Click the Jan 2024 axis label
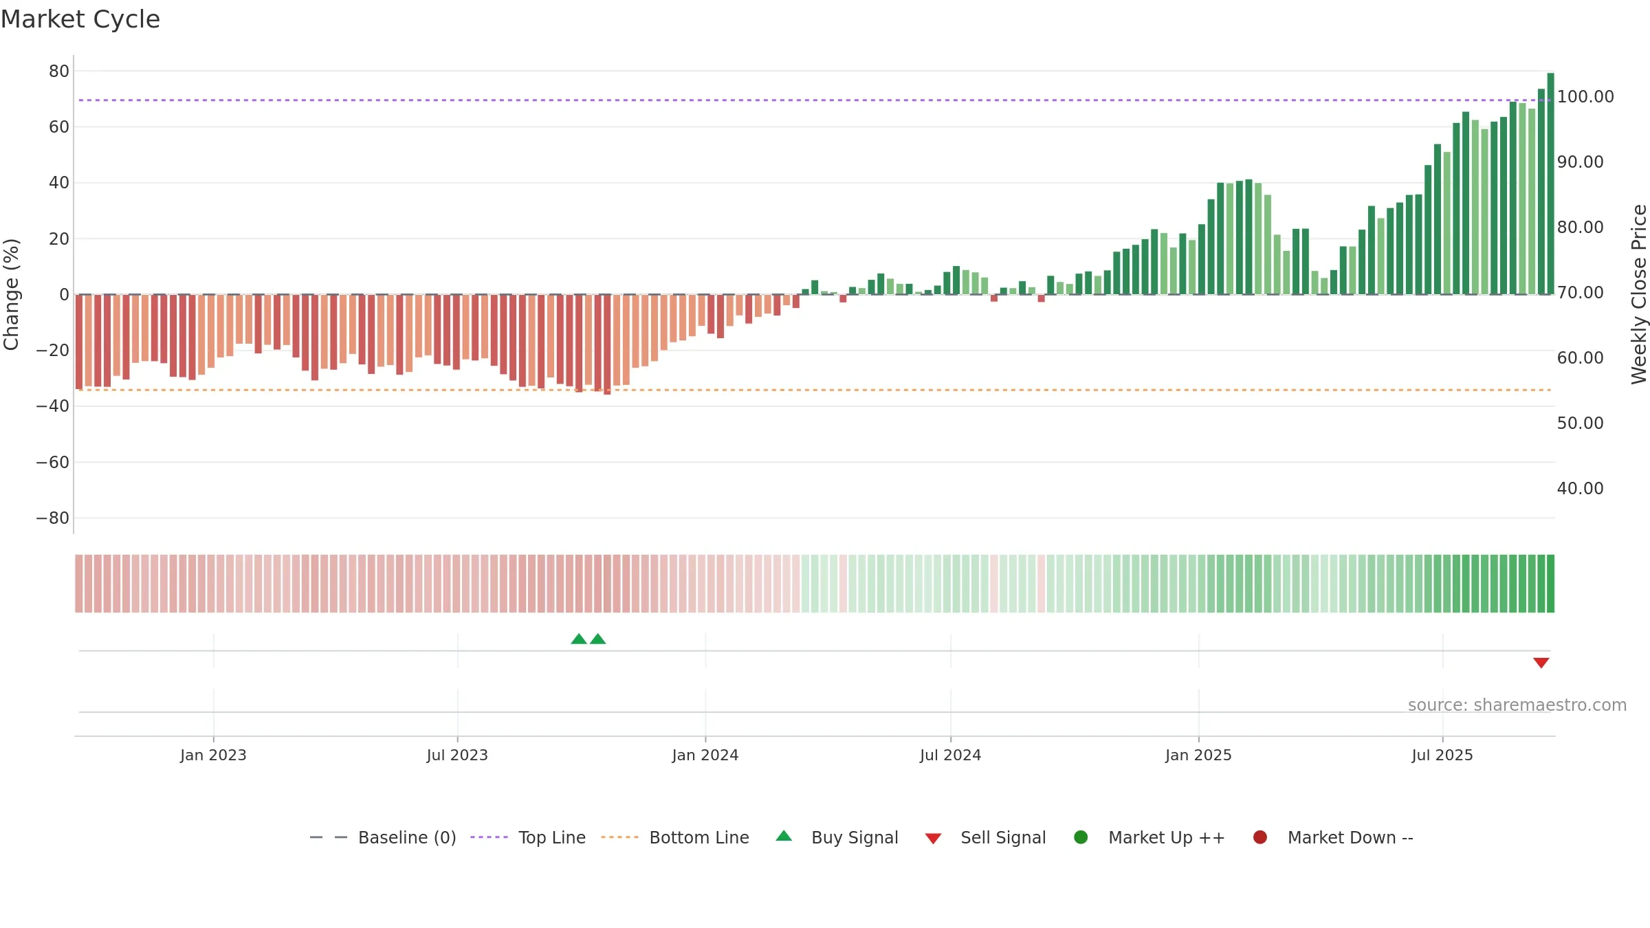Screen dimensions: 1650x928 click(x=705, y=755)
